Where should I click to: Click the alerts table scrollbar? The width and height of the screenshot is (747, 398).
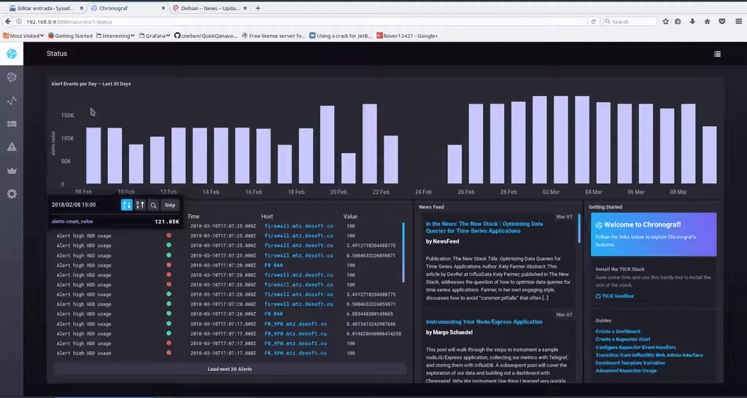point(403,252)
